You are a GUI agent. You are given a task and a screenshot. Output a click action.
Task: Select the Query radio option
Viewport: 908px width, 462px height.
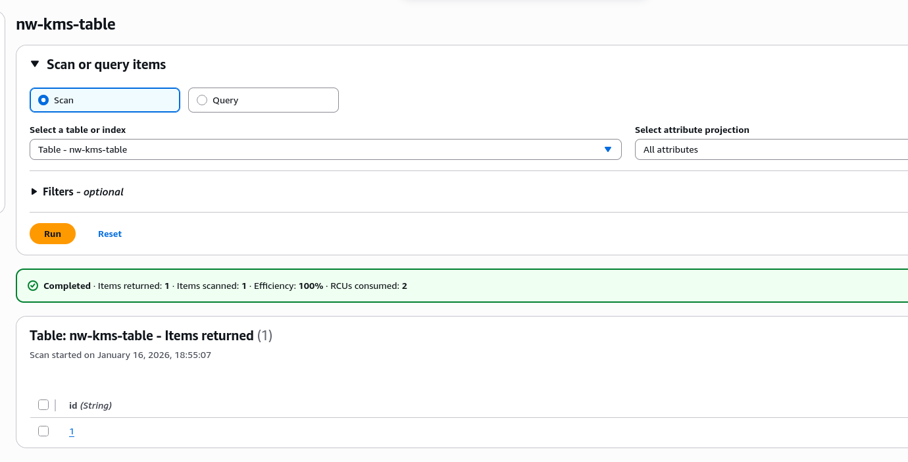tap(202, 100)
